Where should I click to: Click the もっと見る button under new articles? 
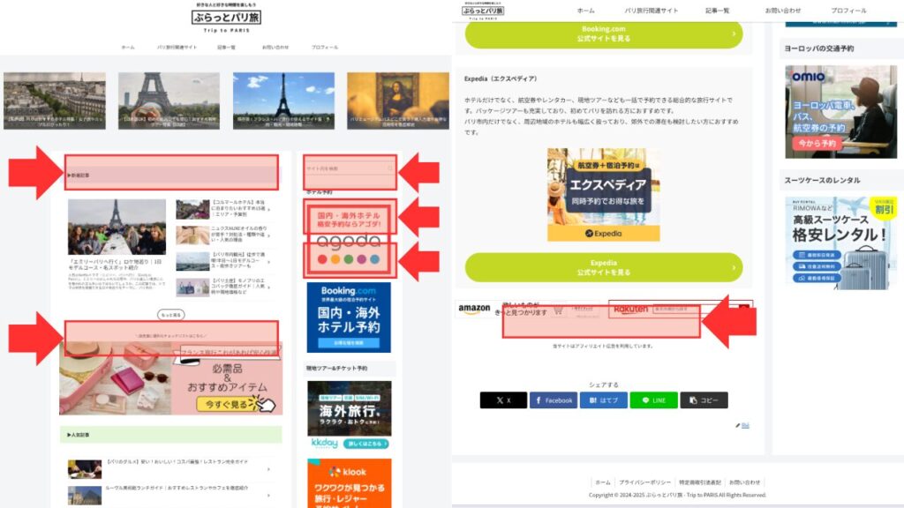(x=171, y=314)
